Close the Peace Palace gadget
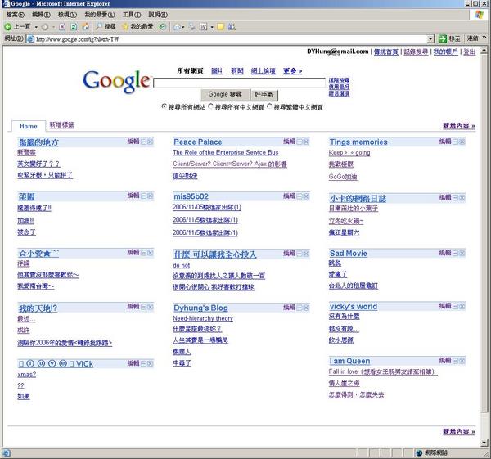Viewport: 491px width, 459px height. 306,142
